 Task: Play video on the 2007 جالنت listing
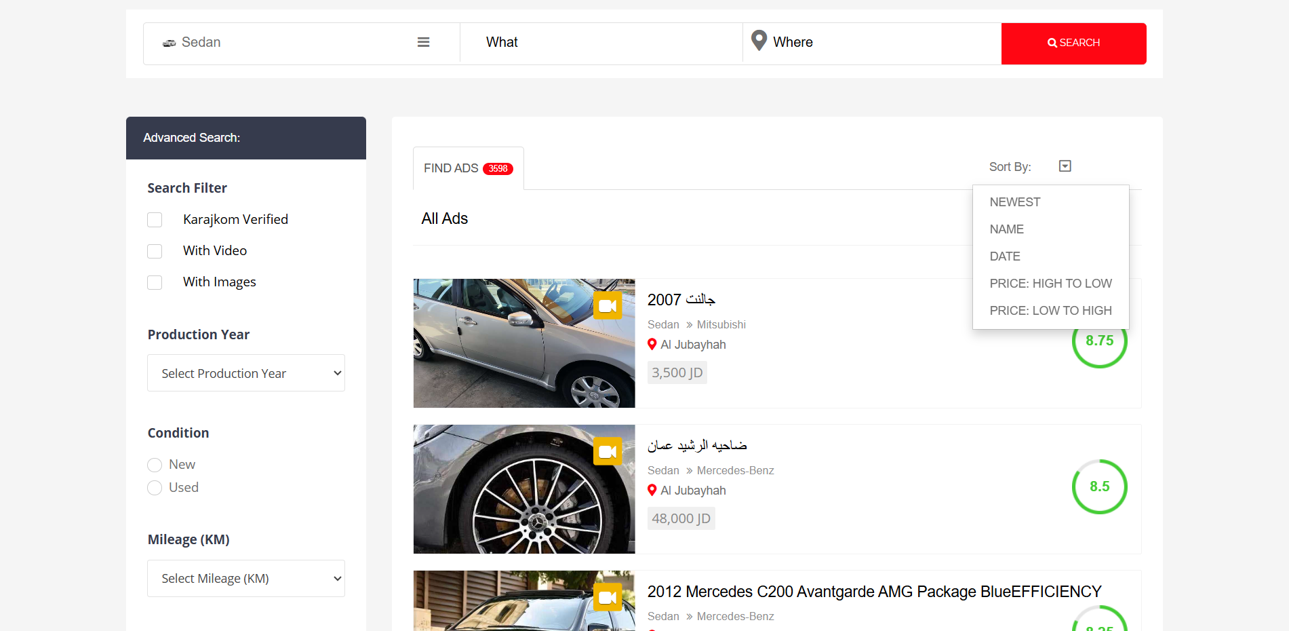608,305
